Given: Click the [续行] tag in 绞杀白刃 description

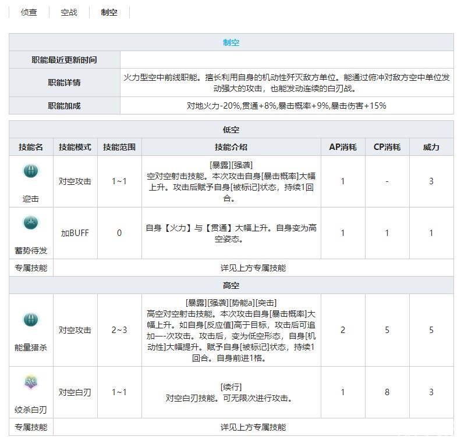Looking at the screenshot, I should click(x=231, y=387).
